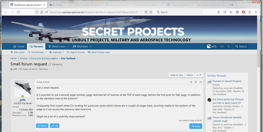Focus the browser Search box
Image resolution: width=263 pixels, height=132 pixels.
point(179,12)
